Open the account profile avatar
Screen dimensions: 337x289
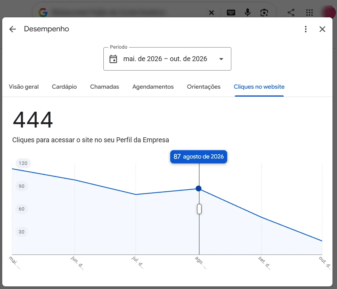pos(328,12)
